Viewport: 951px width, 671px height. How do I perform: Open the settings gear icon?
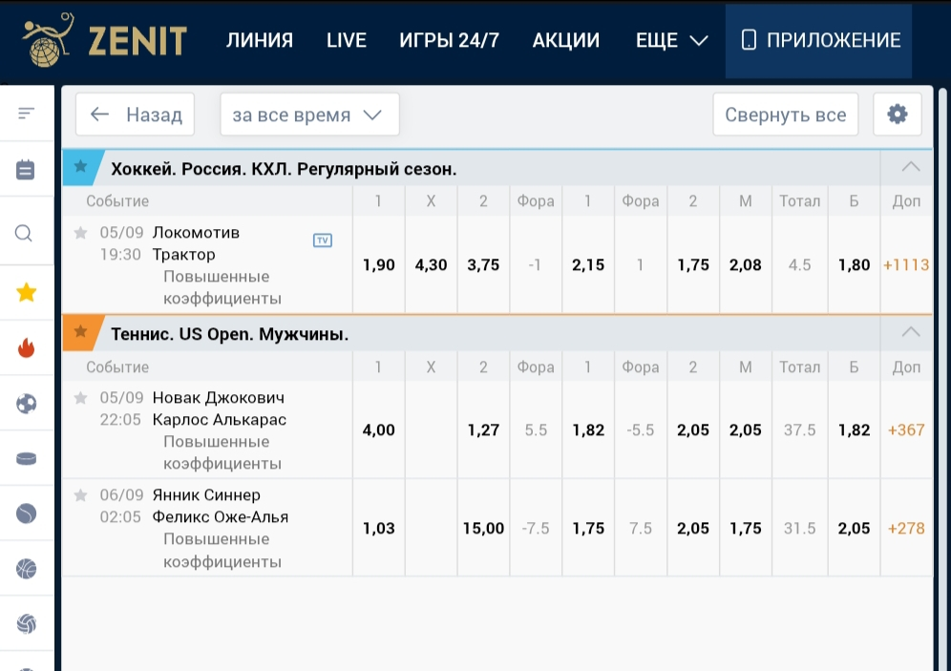coord(897,115)
